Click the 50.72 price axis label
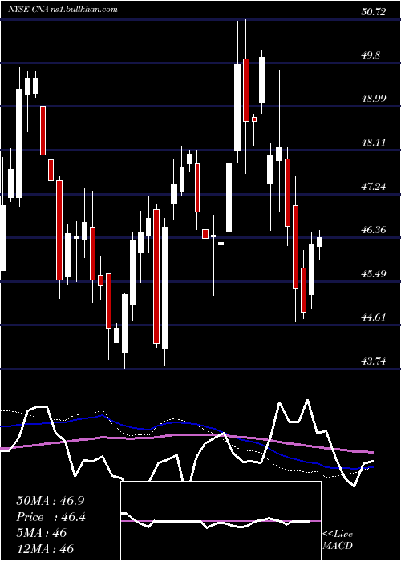This screenshot has width=401, height=561. click(373, 12)
